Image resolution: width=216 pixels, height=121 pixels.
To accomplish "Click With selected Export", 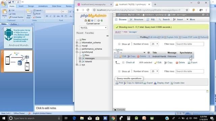I will tap(193, 63).
